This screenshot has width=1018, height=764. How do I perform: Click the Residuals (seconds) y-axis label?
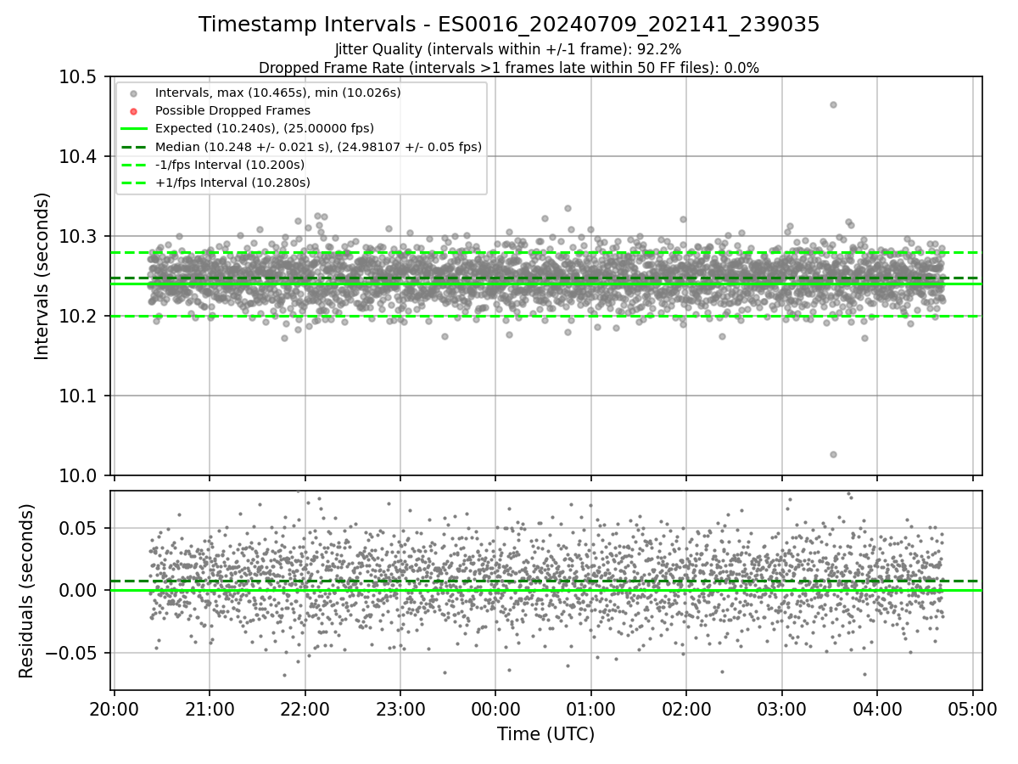click(x=26, y=591)
